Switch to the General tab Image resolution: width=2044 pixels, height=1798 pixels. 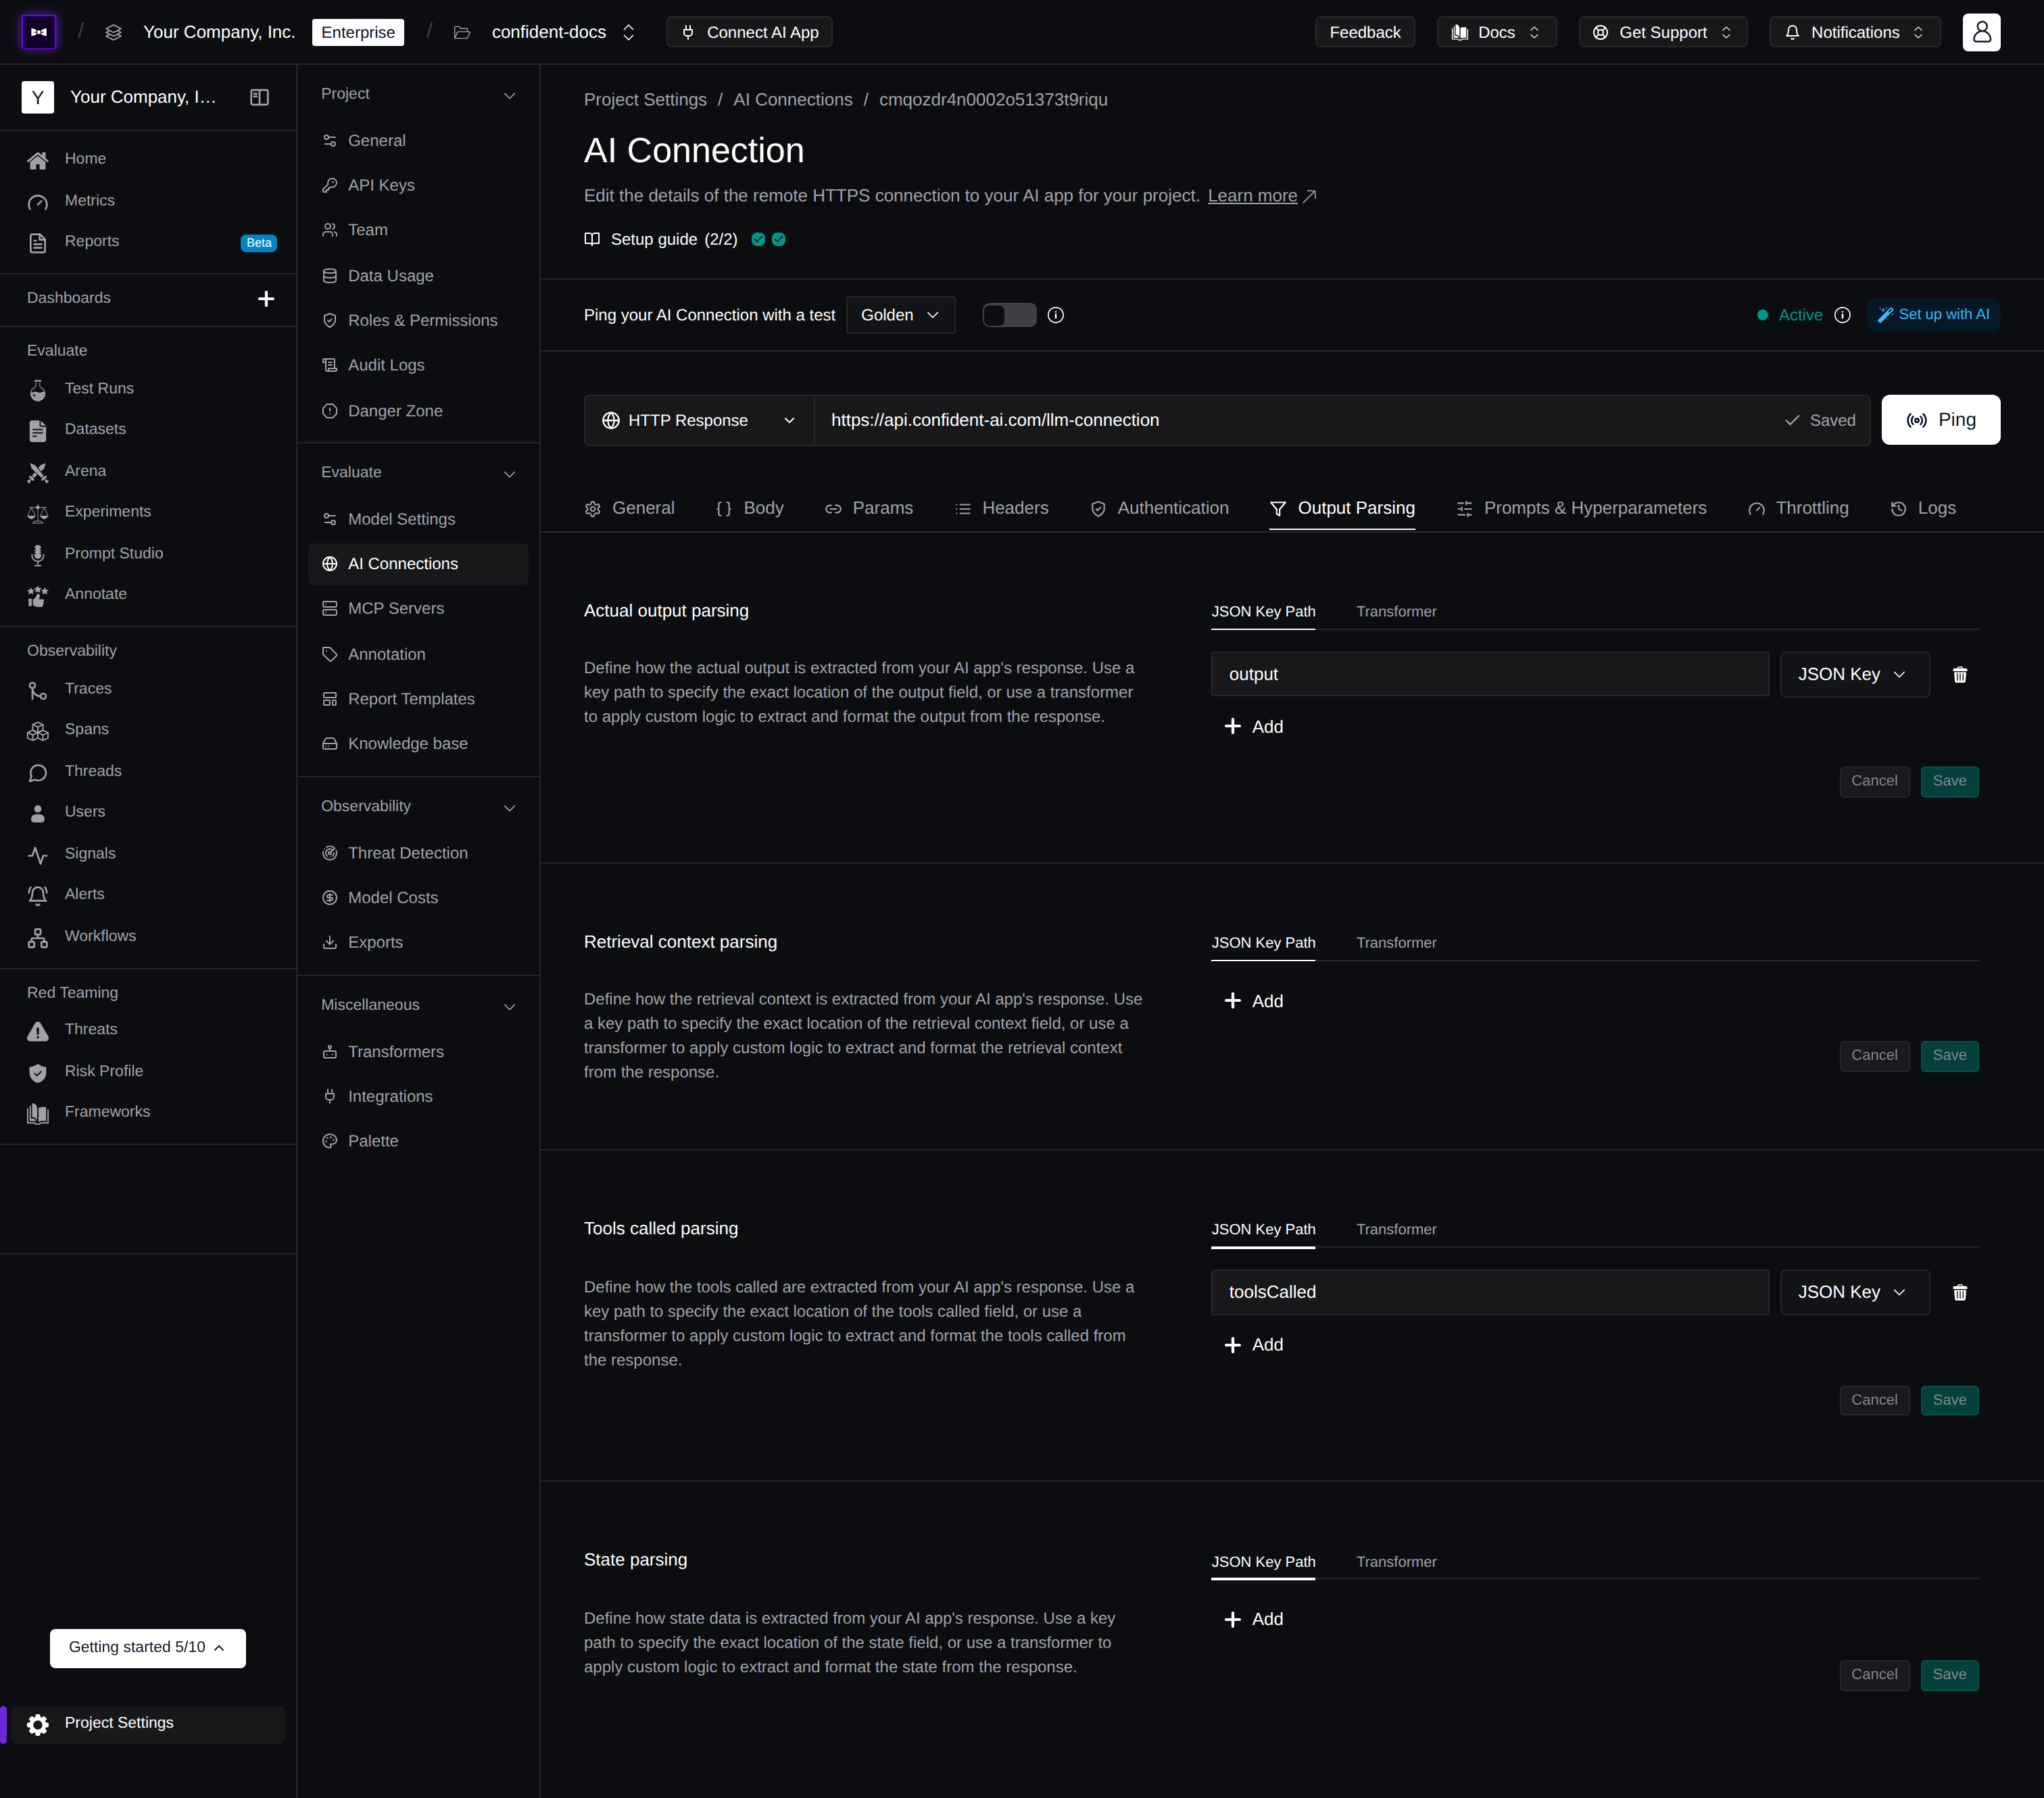629,509
